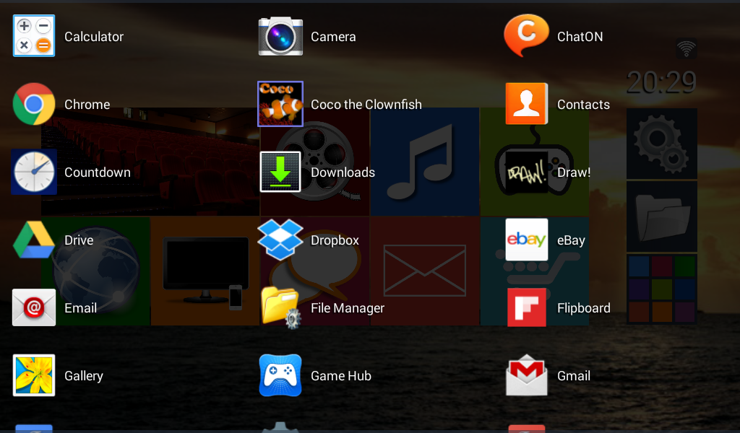Tap the Game Hub controller icon
The image size is (740, 433).
coord(280,375)
